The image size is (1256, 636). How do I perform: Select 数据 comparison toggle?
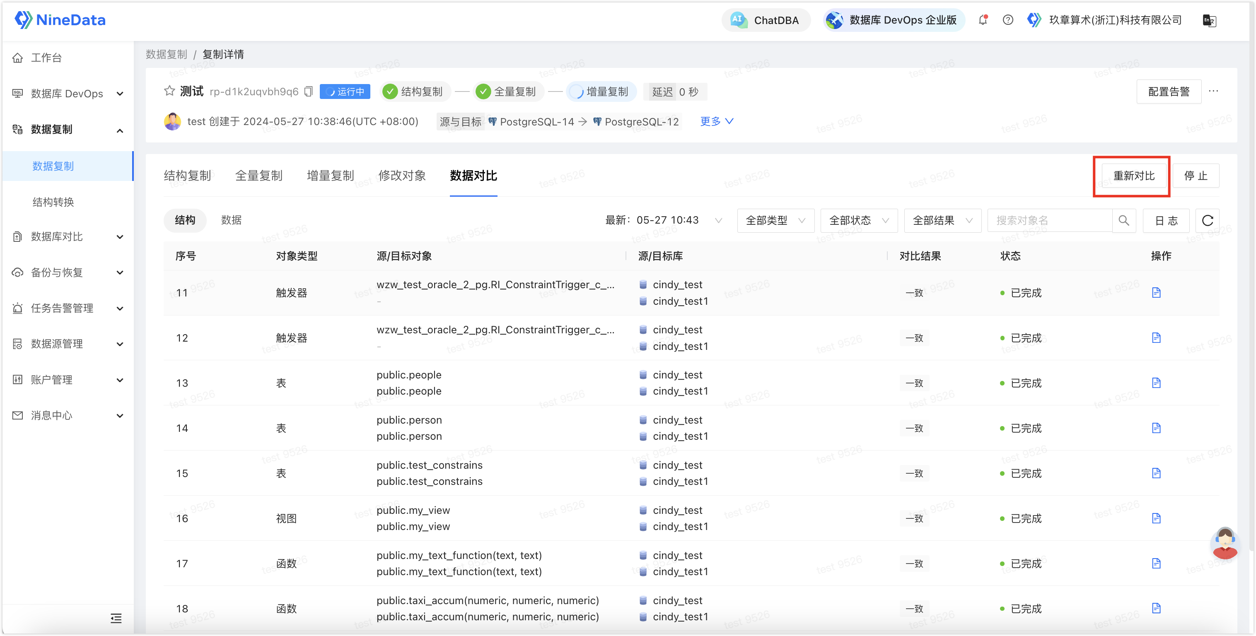(x=231, y=220)
